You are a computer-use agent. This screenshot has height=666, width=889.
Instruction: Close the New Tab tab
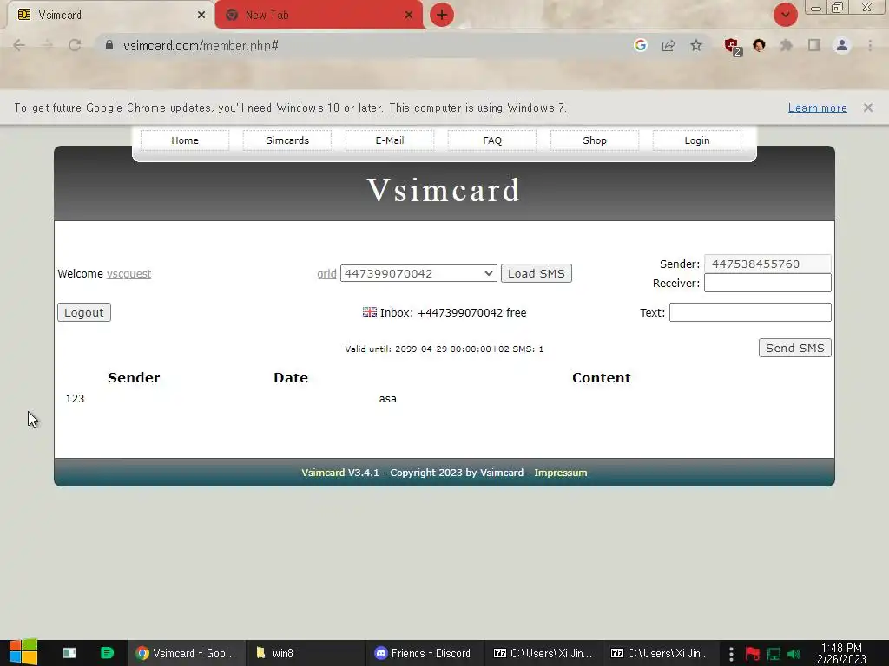click(409, 15)
